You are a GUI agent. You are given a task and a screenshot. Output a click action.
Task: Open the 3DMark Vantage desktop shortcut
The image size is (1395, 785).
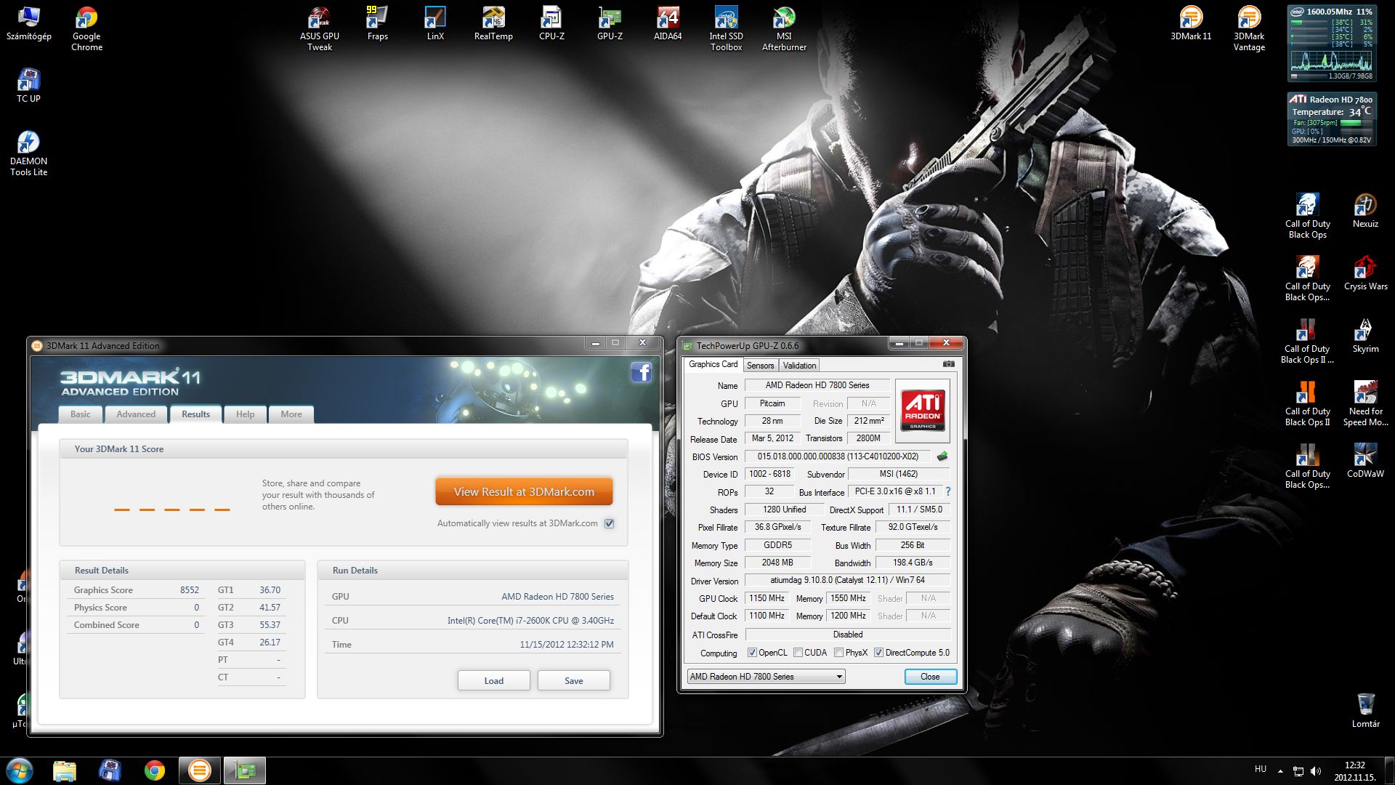point(1249,29)
